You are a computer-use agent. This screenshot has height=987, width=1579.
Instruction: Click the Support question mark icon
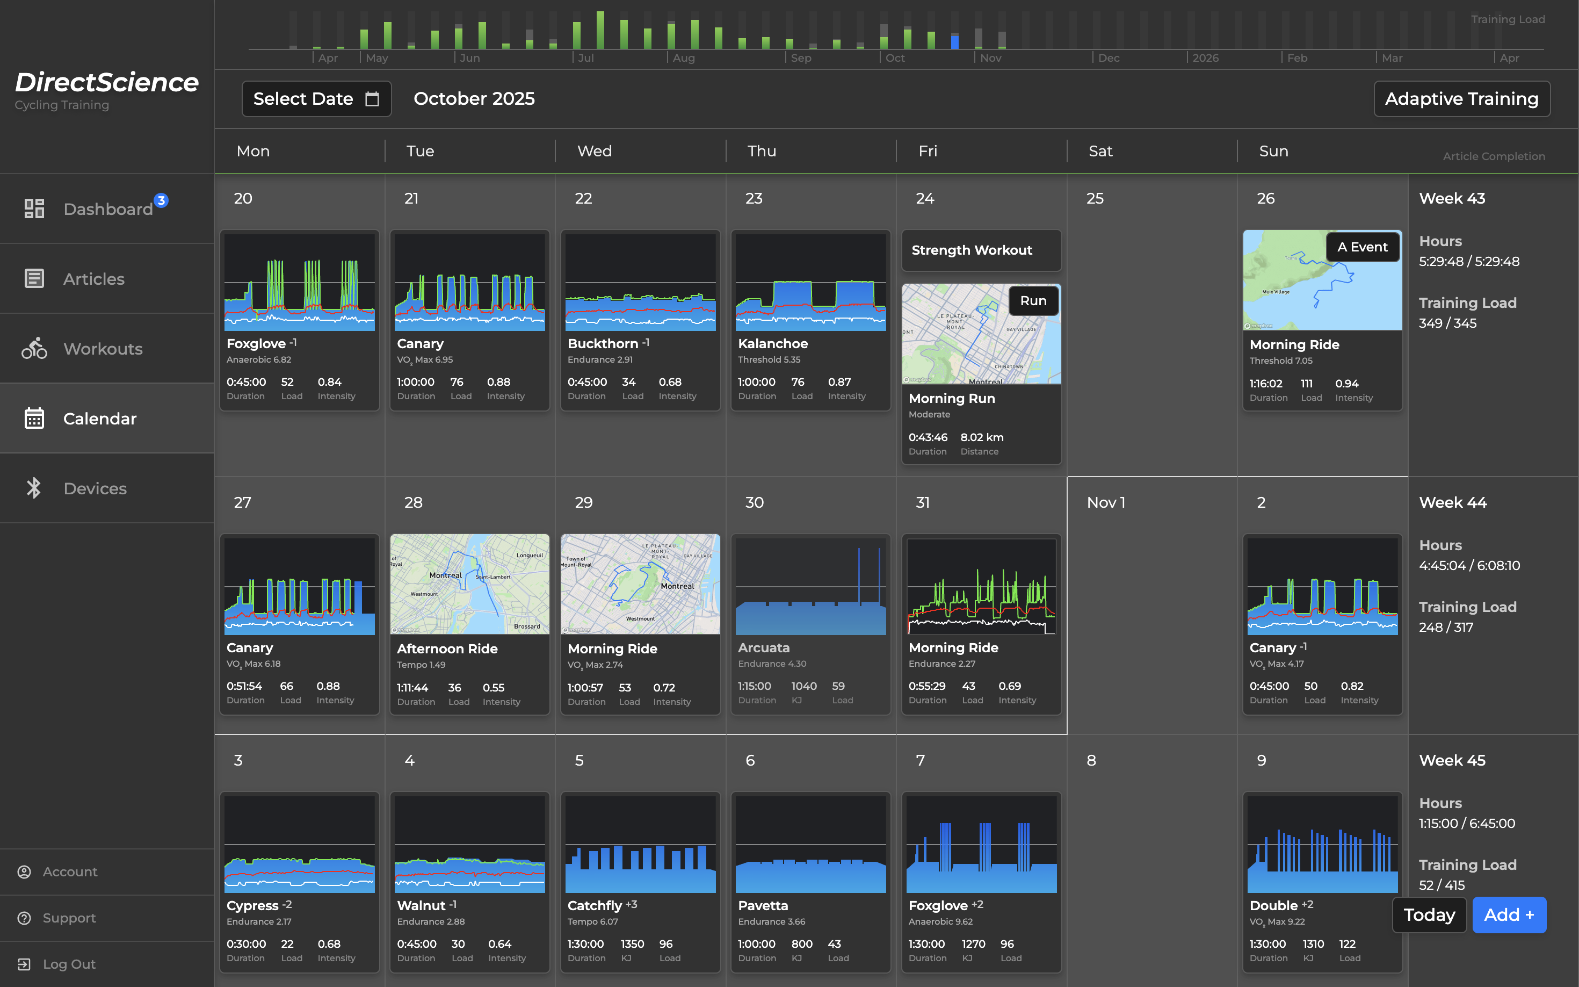pos(24,918)
